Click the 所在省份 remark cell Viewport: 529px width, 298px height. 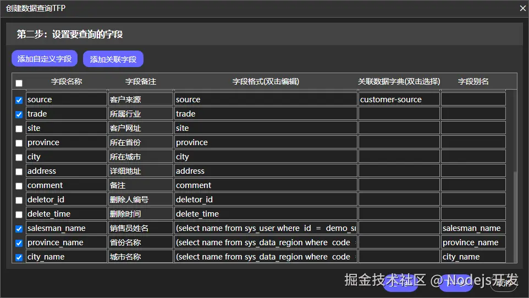141,142
